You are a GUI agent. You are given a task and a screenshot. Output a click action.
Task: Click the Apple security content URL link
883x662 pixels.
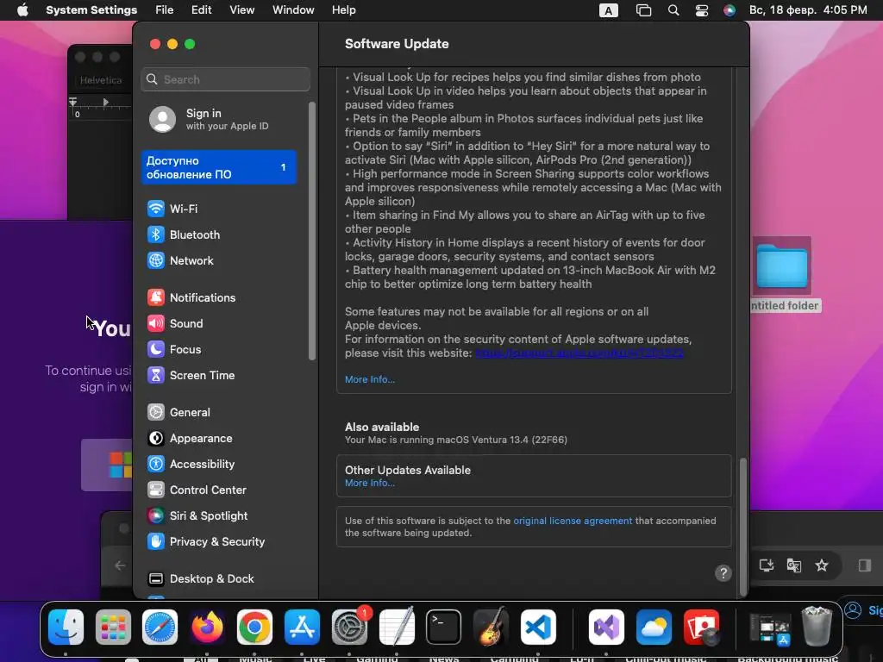click(579, 353)
